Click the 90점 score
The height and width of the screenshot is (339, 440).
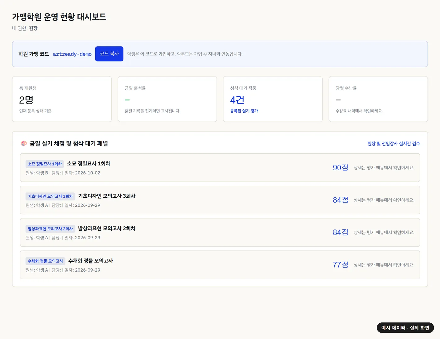(x=340, y=167)
